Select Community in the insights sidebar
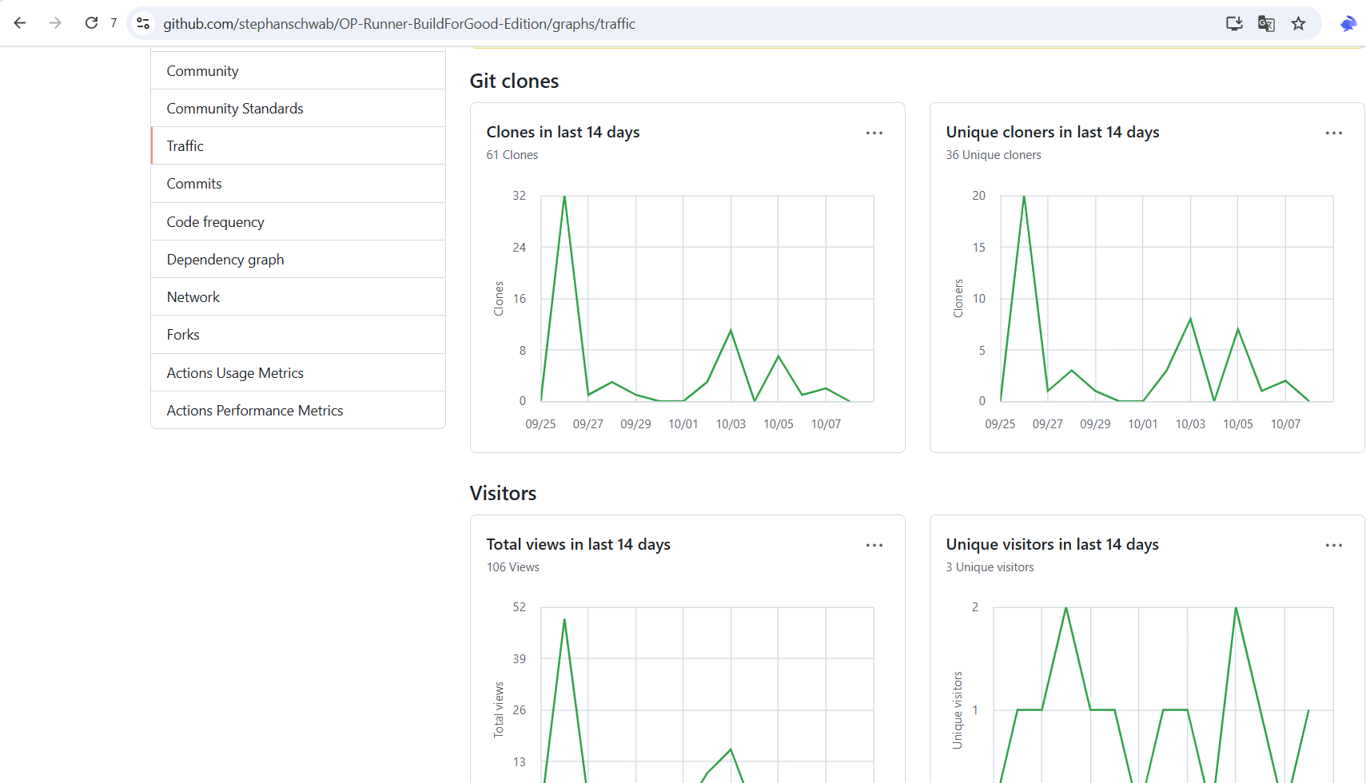1366x783 pixels. point(202,71)
